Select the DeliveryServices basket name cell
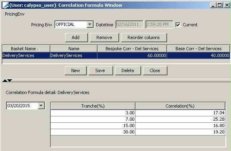 coord(26,55)
